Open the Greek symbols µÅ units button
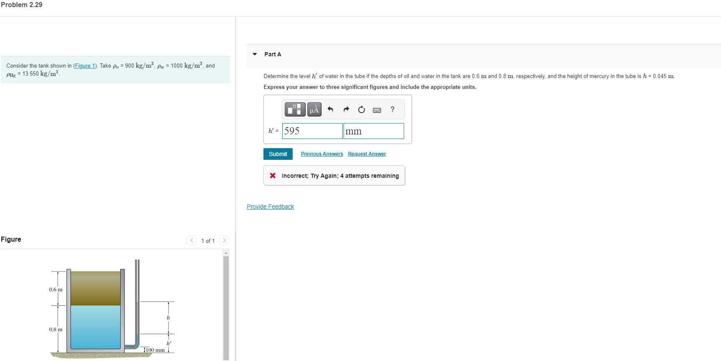Viewport: 721px width, 361px height. click(x=314, y=109)
